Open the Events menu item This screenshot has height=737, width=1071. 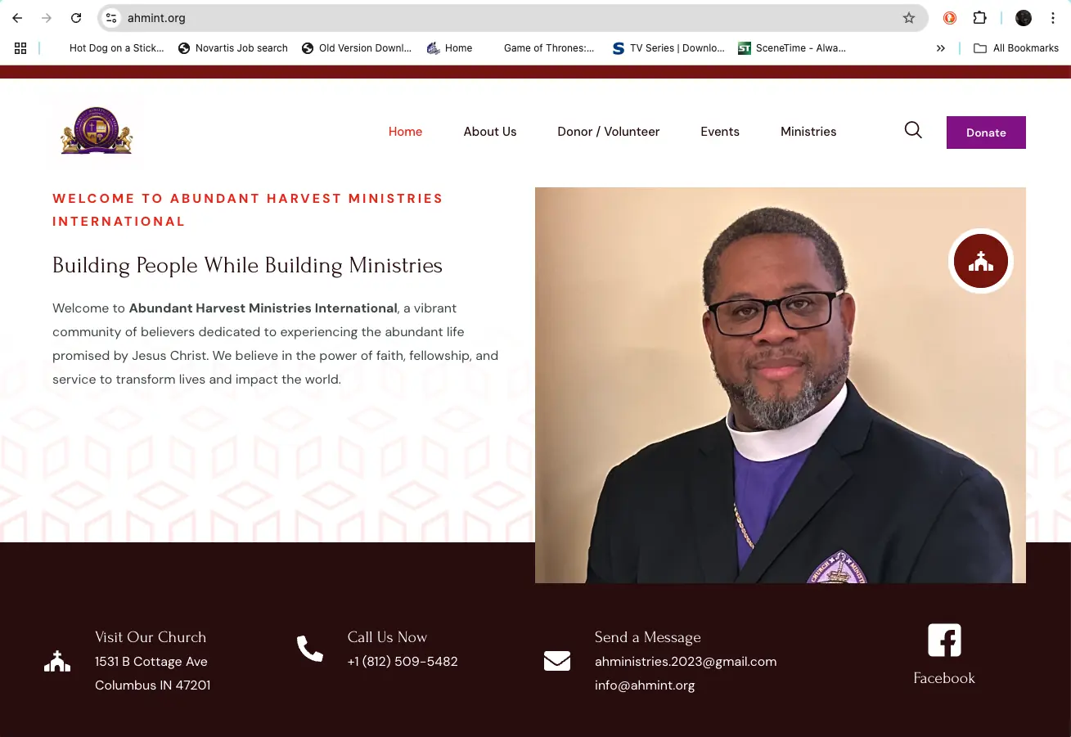coord(720,132)
